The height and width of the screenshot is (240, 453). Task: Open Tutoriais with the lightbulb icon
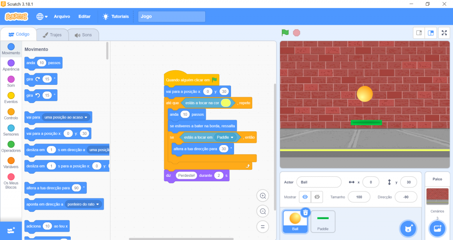(116, 16)
